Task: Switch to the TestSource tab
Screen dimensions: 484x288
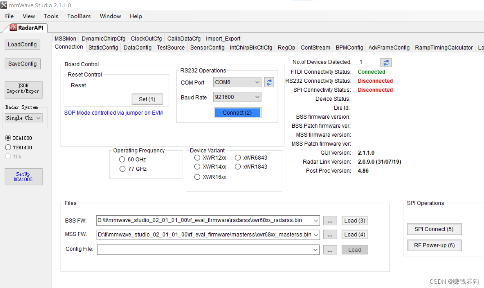Action: (x=171, y=47)
